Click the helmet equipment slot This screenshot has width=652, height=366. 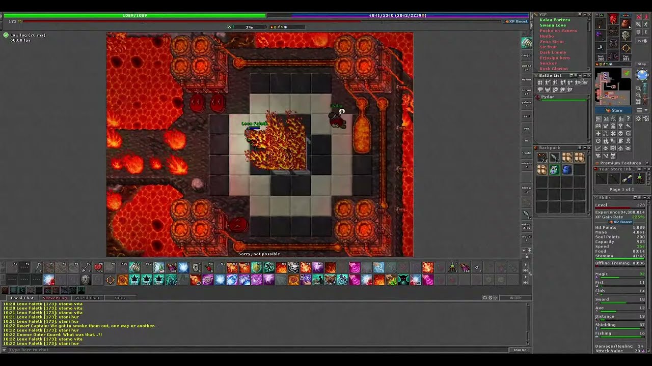(614, 19)
